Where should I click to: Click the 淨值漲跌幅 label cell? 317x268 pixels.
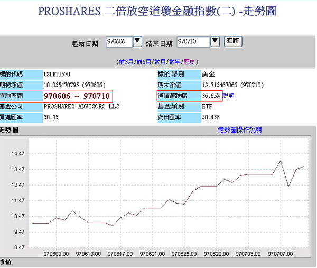(x=179, y=96)
